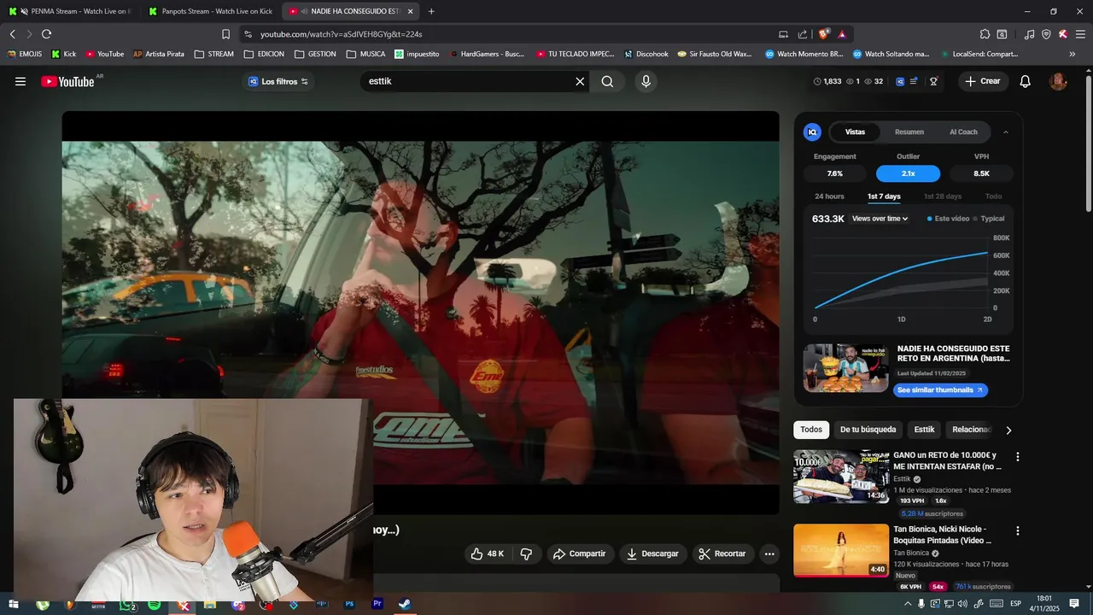The width and height of the screenshot is (1093, 615).
Task: Select the 1st 28 days range
Action: tap(943, 196)
